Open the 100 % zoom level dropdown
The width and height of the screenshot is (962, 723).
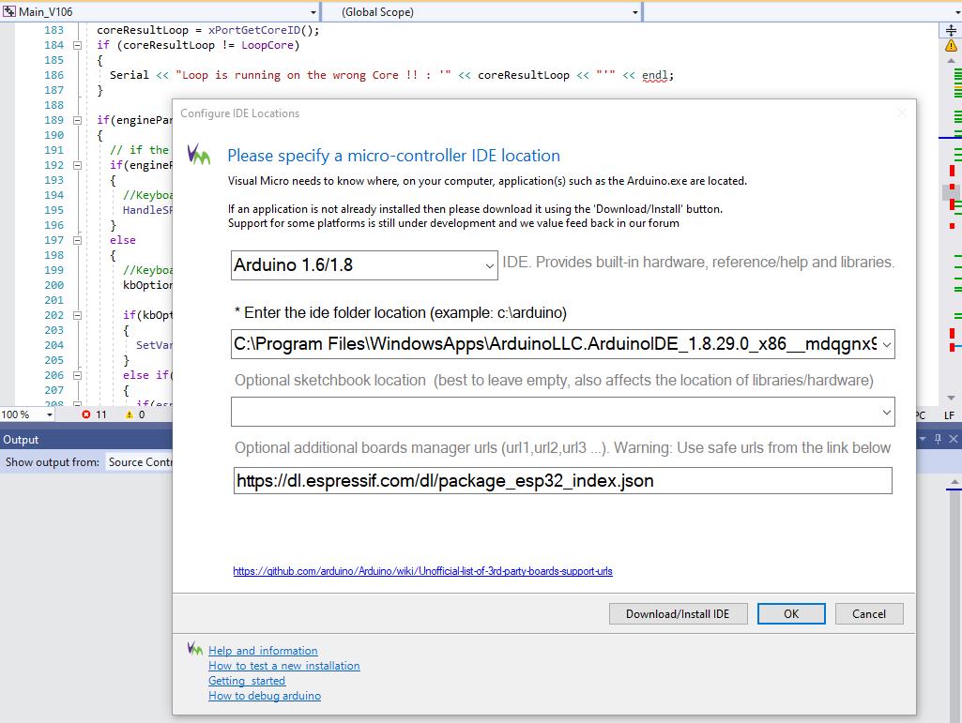pyautogui.click(x=49, y=415)
